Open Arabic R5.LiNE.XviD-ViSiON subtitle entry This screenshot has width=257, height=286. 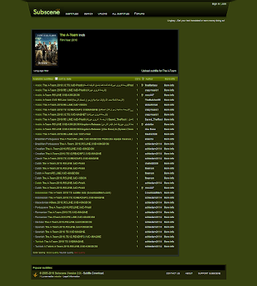[x=61, y=104]
